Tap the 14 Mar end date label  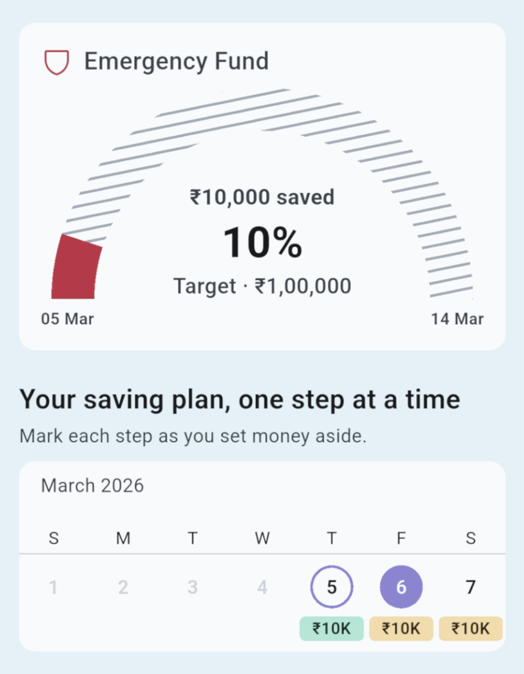coord(457,319)
